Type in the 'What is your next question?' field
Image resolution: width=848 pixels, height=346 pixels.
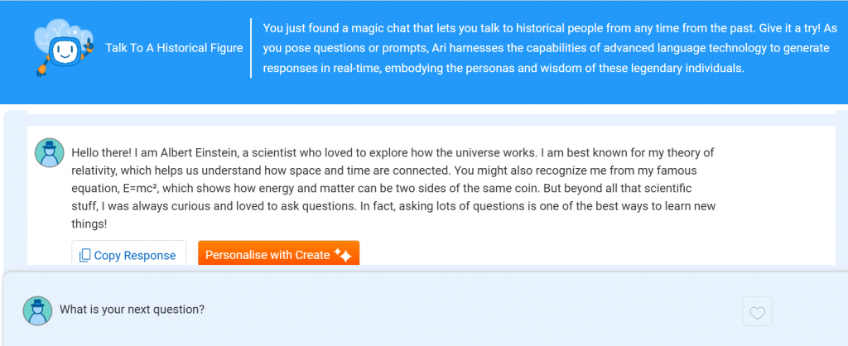(x=331, y=310)
